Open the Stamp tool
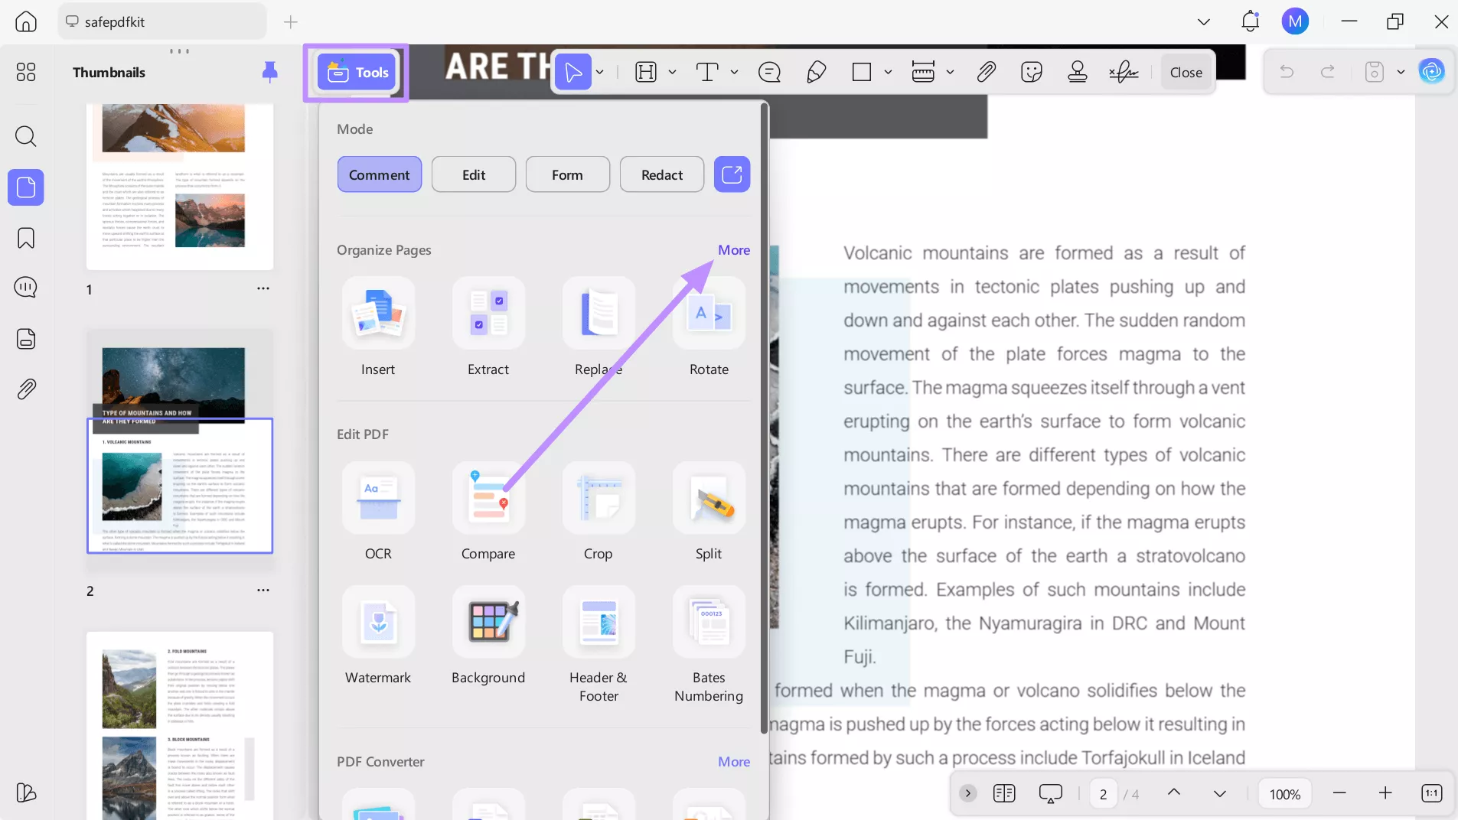Image resolution: width=1458 pixels, height=820 pixels. 1078,73
